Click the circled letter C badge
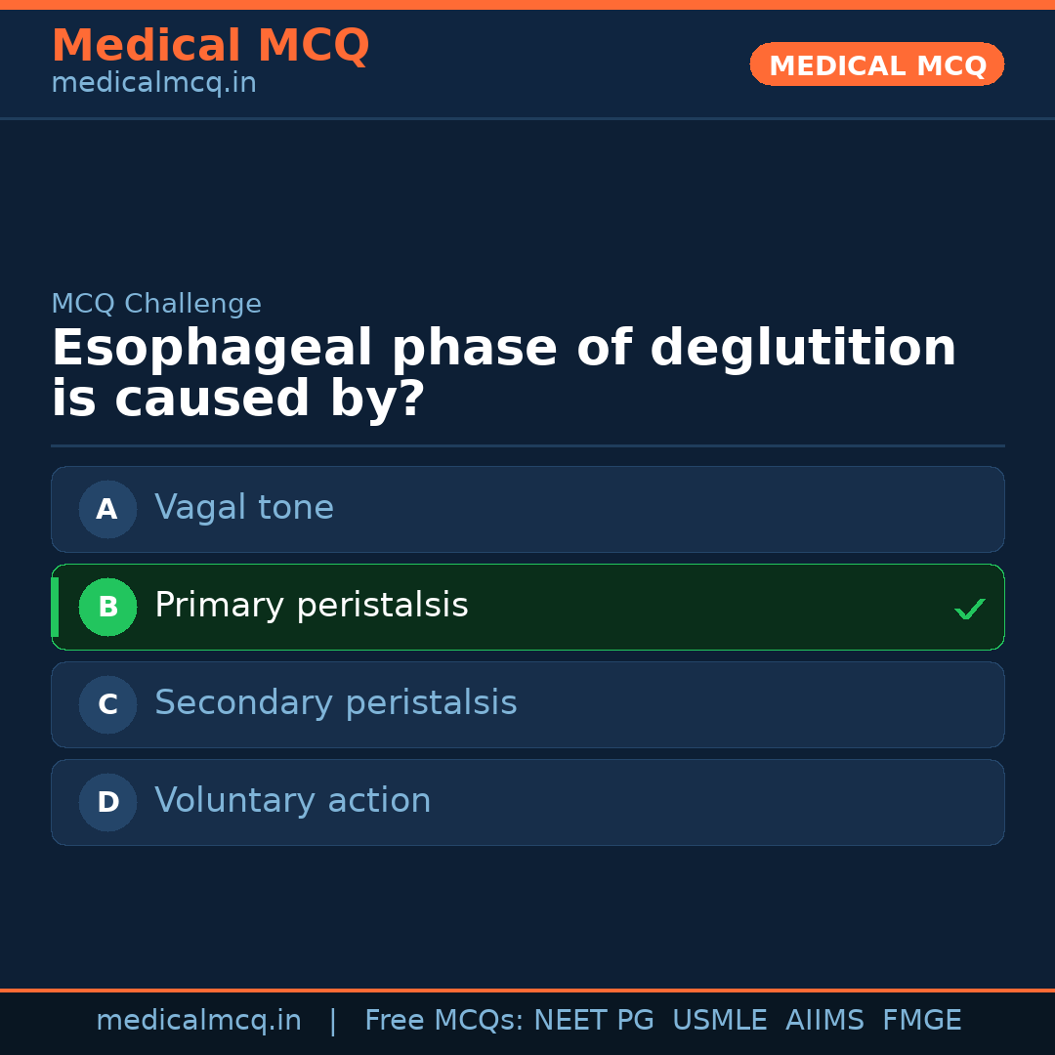1055x1055 pixels. point(107,704)
